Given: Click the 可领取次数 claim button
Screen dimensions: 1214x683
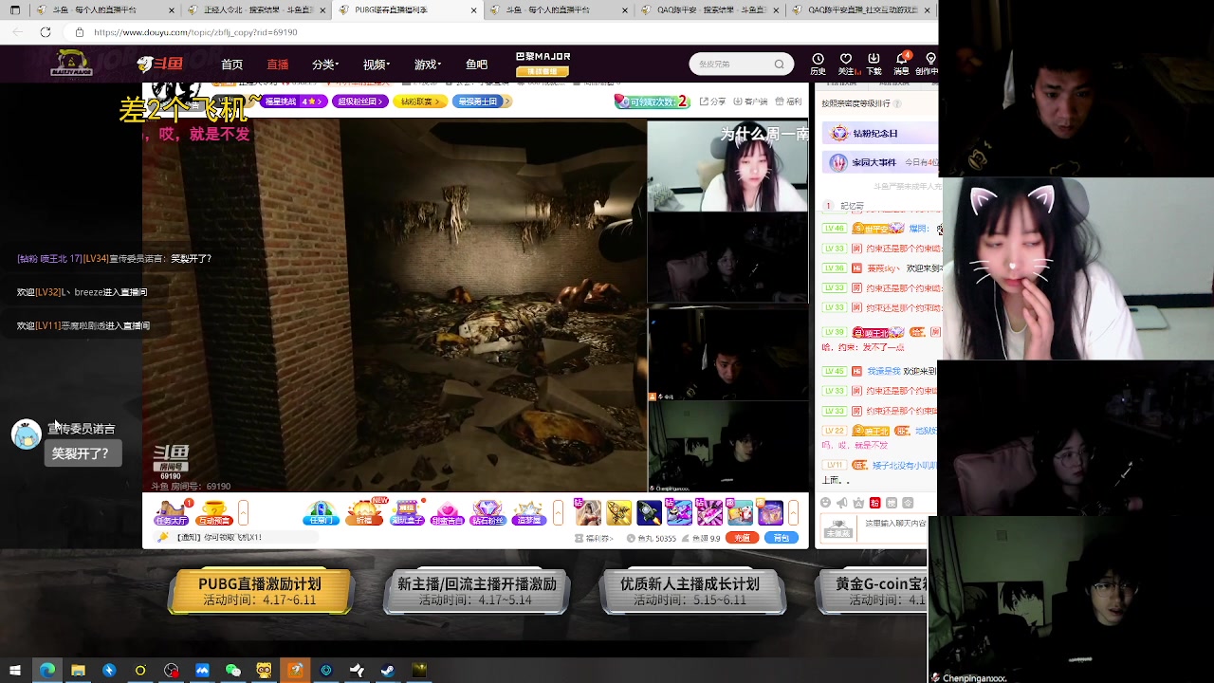Looking at the screenshot, I should pos(653,102).
